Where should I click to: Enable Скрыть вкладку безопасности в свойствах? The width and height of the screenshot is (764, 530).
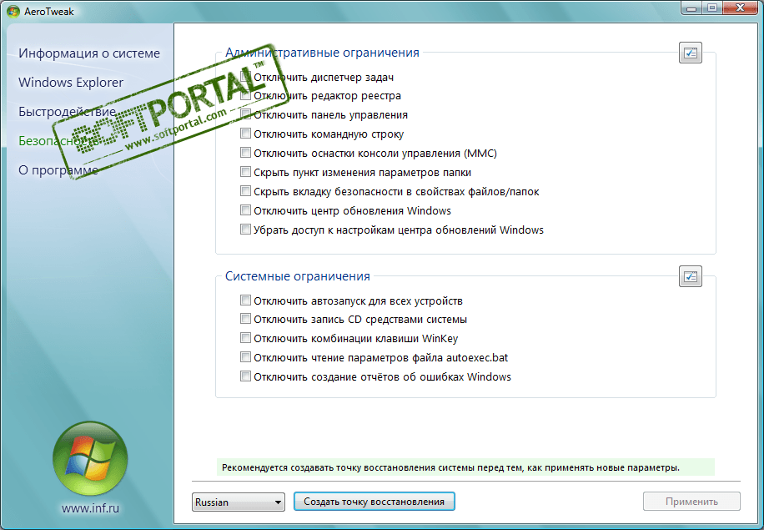245,191
